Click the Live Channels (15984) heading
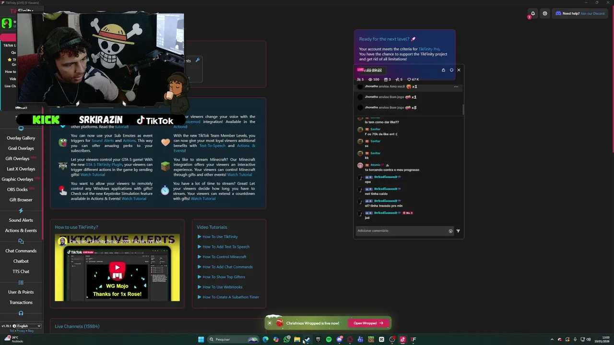614x345 pixels. [x=77, y=326]
